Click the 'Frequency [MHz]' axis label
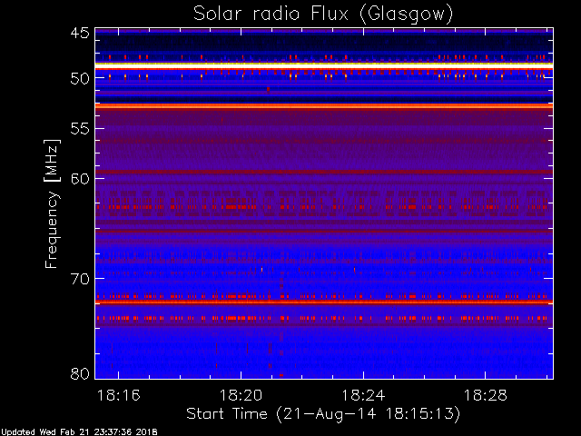The image size is (581, 436). (x=52, y=203)
